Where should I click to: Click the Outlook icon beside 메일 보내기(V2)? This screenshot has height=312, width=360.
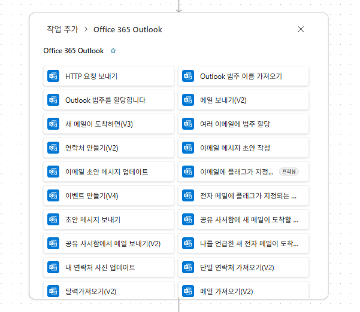coord(188,100)
